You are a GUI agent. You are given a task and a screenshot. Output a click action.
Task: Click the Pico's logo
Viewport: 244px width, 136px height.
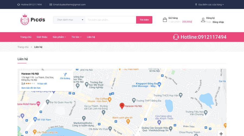[33, 20]
